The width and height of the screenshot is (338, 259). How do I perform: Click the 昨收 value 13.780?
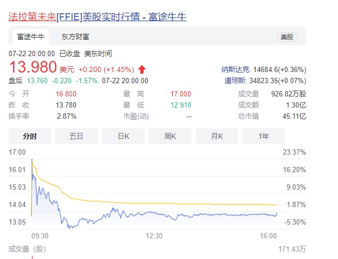point(66,105)
